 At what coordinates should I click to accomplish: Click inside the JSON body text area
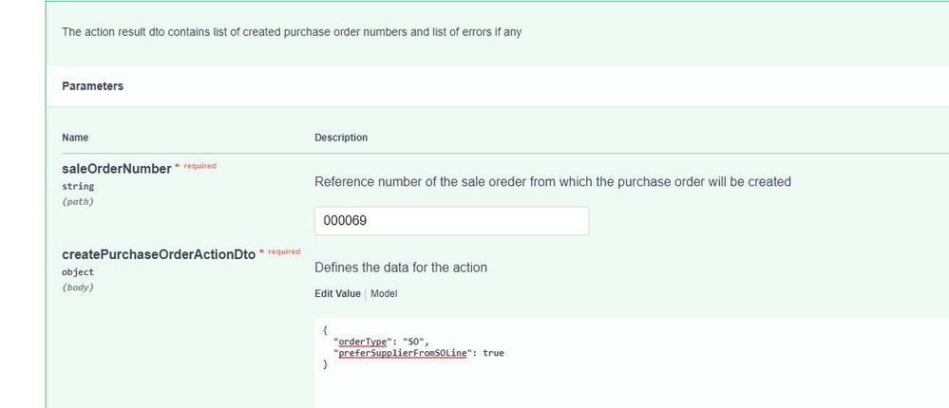click(x=632, y=362)
